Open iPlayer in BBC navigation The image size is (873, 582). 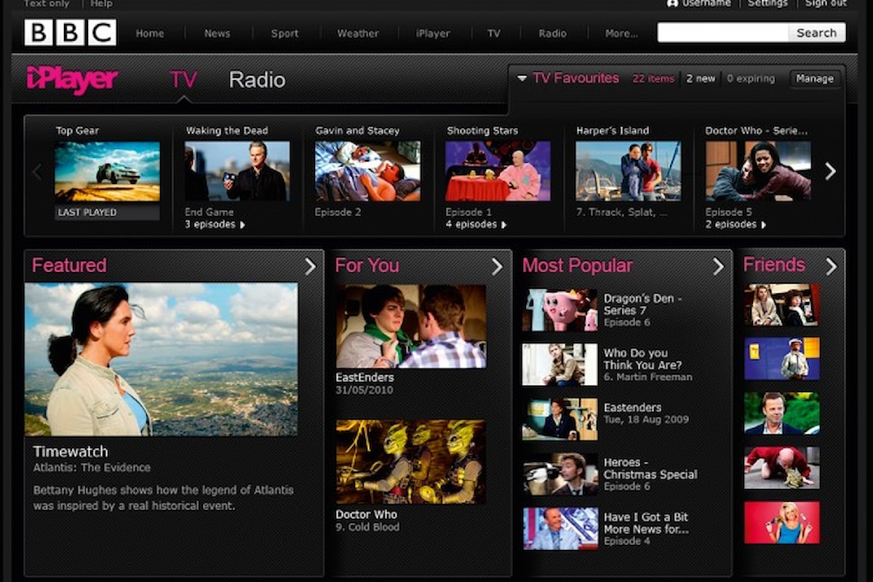(434, 33)
